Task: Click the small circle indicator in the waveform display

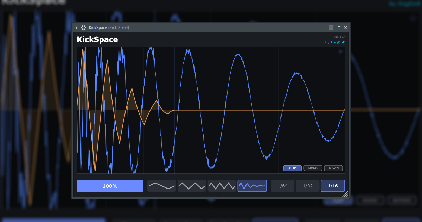Action: (340, 51)
